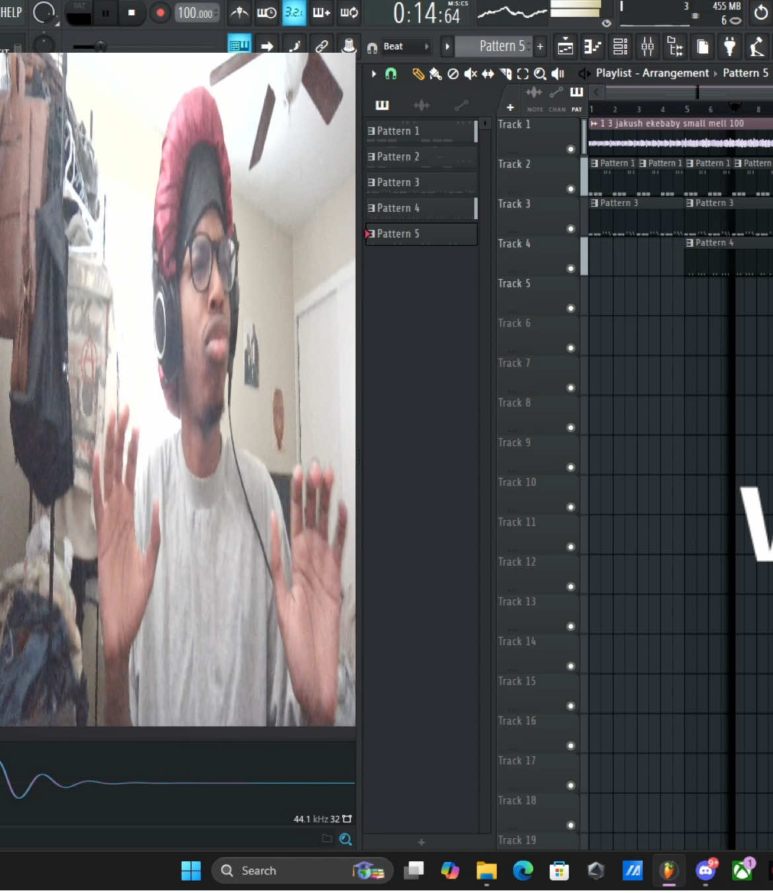Screen dimensions: 773x893
Task: Click the tempo field showing 100.000
Action: [x=197, y=13]
